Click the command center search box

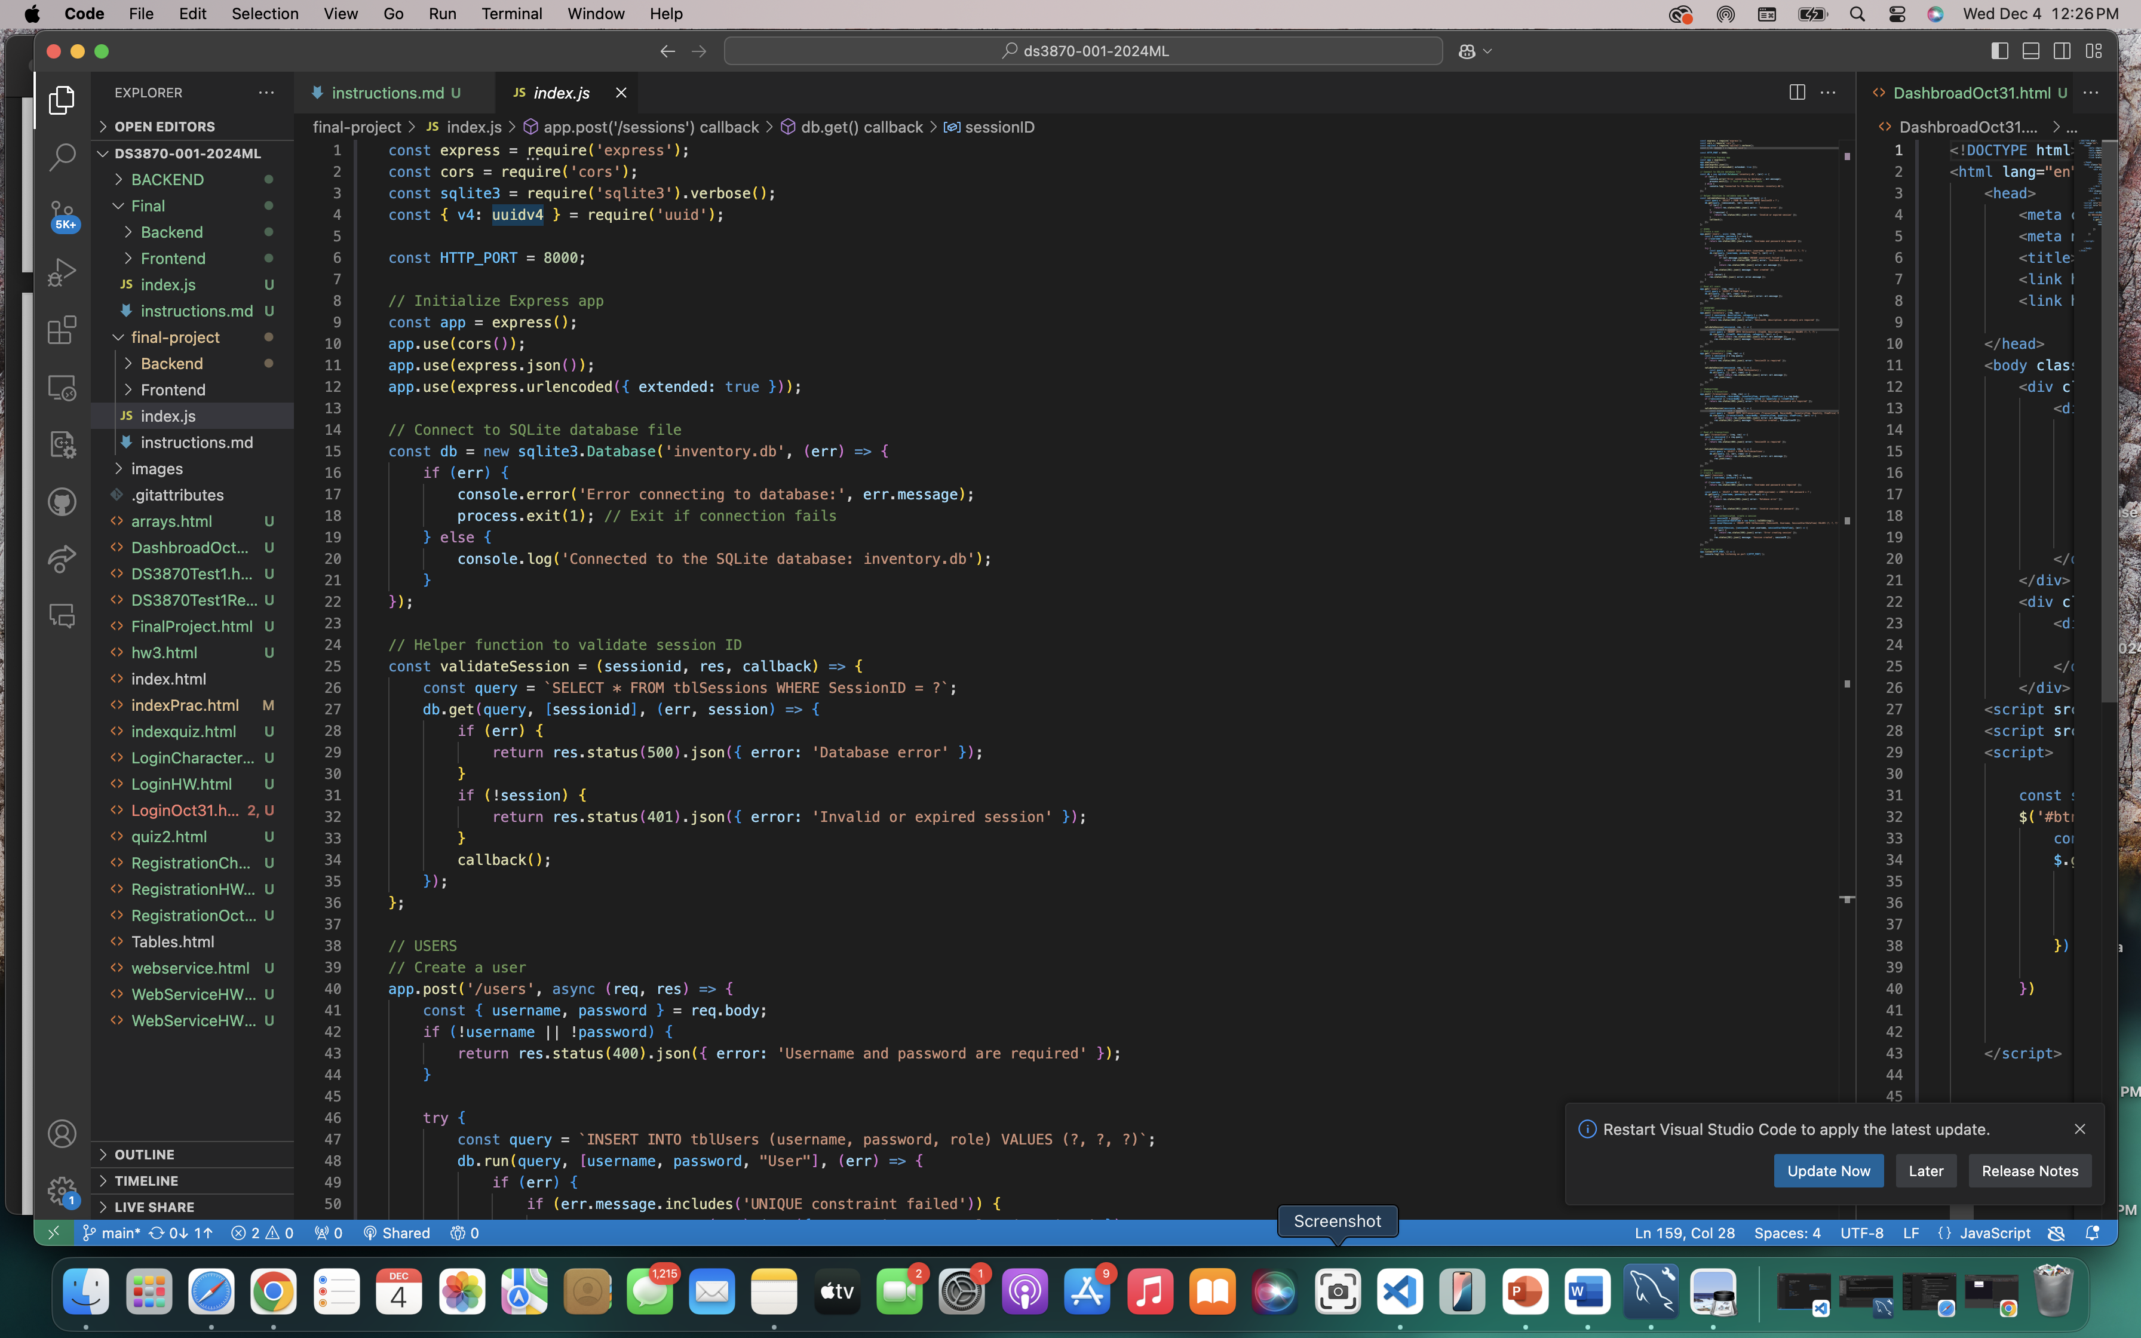[x=1083, y=51]
